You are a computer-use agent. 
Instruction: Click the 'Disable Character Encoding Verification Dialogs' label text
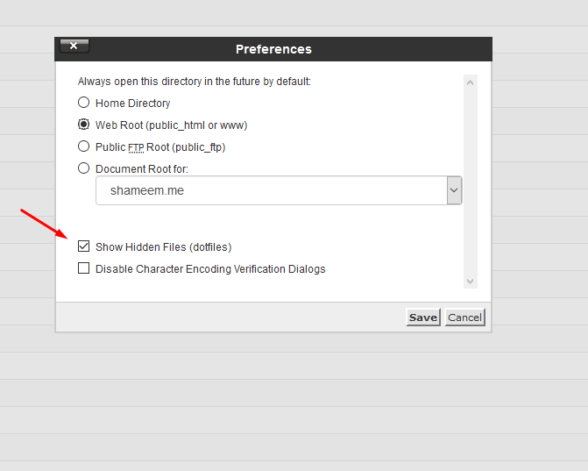point(210,269)
